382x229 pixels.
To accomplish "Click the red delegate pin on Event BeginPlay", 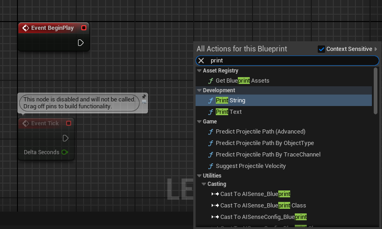I will (84, 28).
